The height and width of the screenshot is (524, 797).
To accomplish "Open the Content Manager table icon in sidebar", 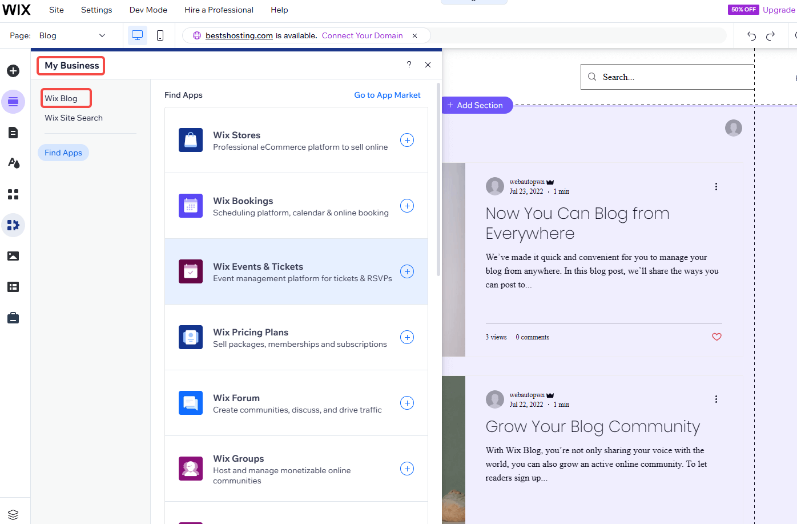I will tap(13, 287).
